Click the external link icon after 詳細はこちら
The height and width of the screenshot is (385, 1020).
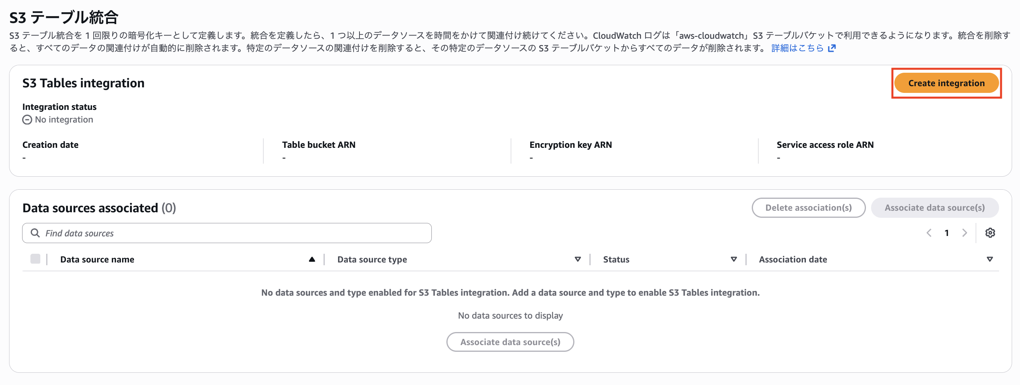(832, 48)
